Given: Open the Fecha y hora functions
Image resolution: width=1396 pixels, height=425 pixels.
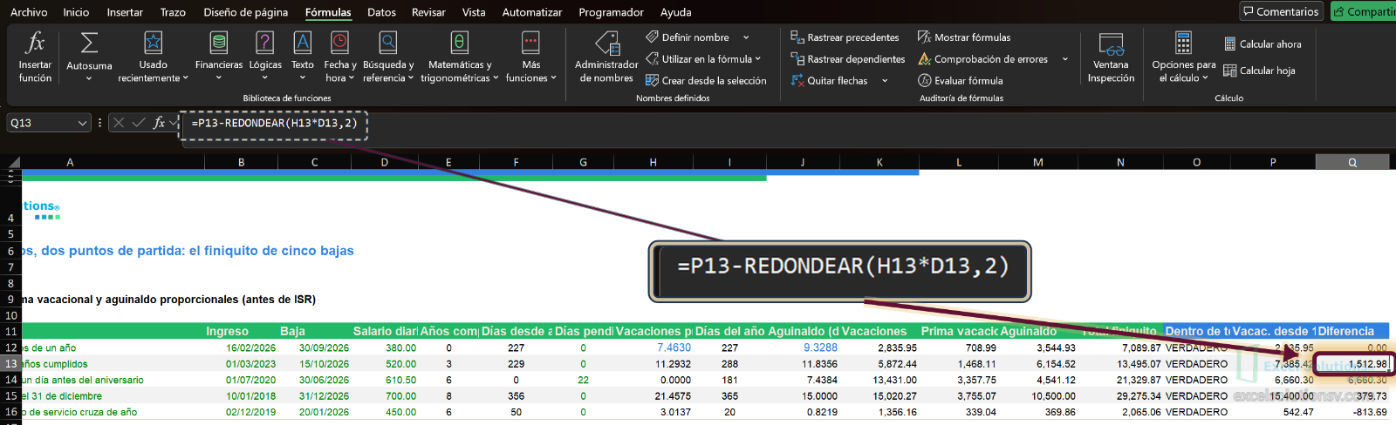Looking at the screenshot, I should (x=339, y=57).
